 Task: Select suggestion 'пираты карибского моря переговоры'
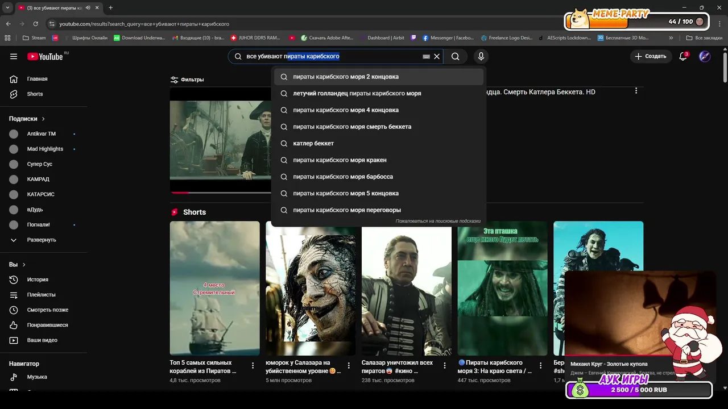(x=379, y=210)
